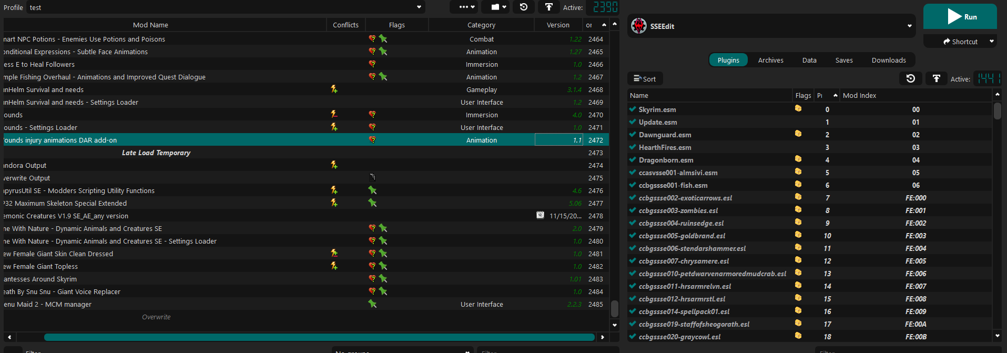Click heart flag on Smart NPC Potions row
The width and height of the screenshot is (1007, 353).
point(372,38)
